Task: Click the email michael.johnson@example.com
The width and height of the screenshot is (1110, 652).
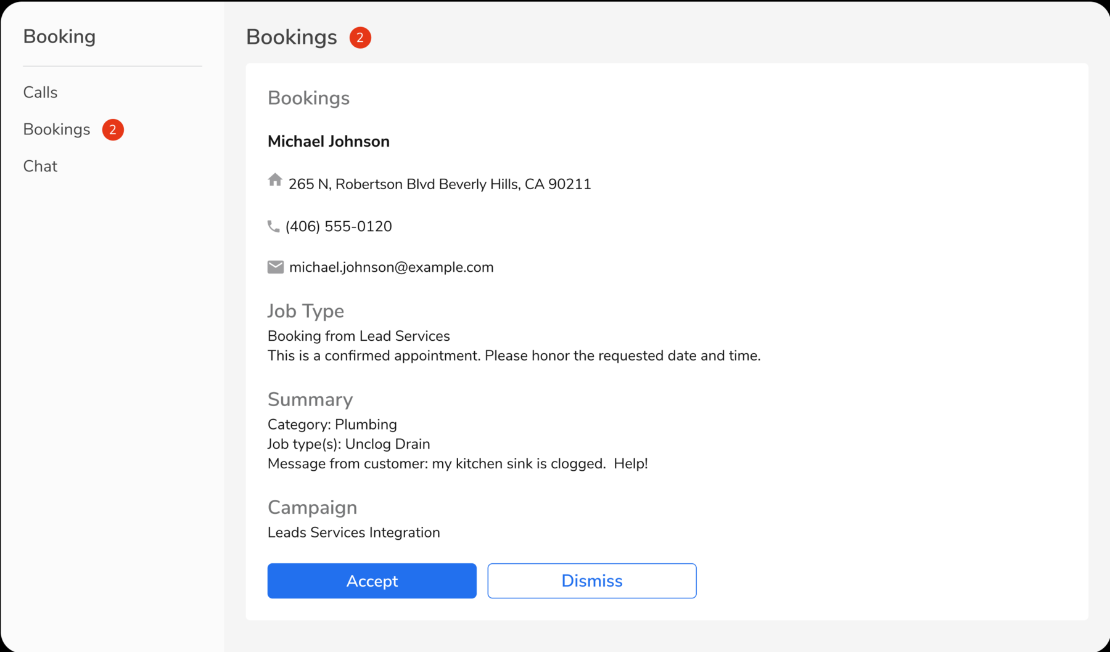Action: tap(392, 267)
